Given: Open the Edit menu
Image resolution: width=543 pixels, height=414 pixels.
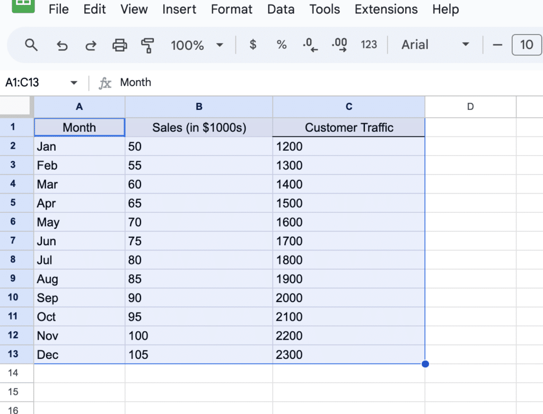Looking at the screenshot, I should point(94,9).
